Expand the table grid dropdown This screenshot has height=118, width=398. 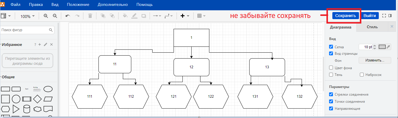(201, 16)
